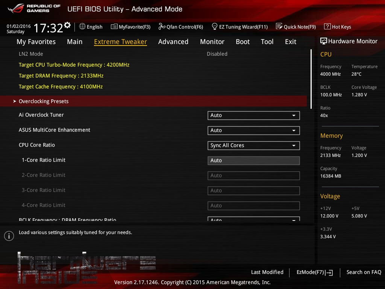Launch EZ Tuning Wizard bulb icon
The height and width of the screenshot is (289, 385).
(215, 26)
